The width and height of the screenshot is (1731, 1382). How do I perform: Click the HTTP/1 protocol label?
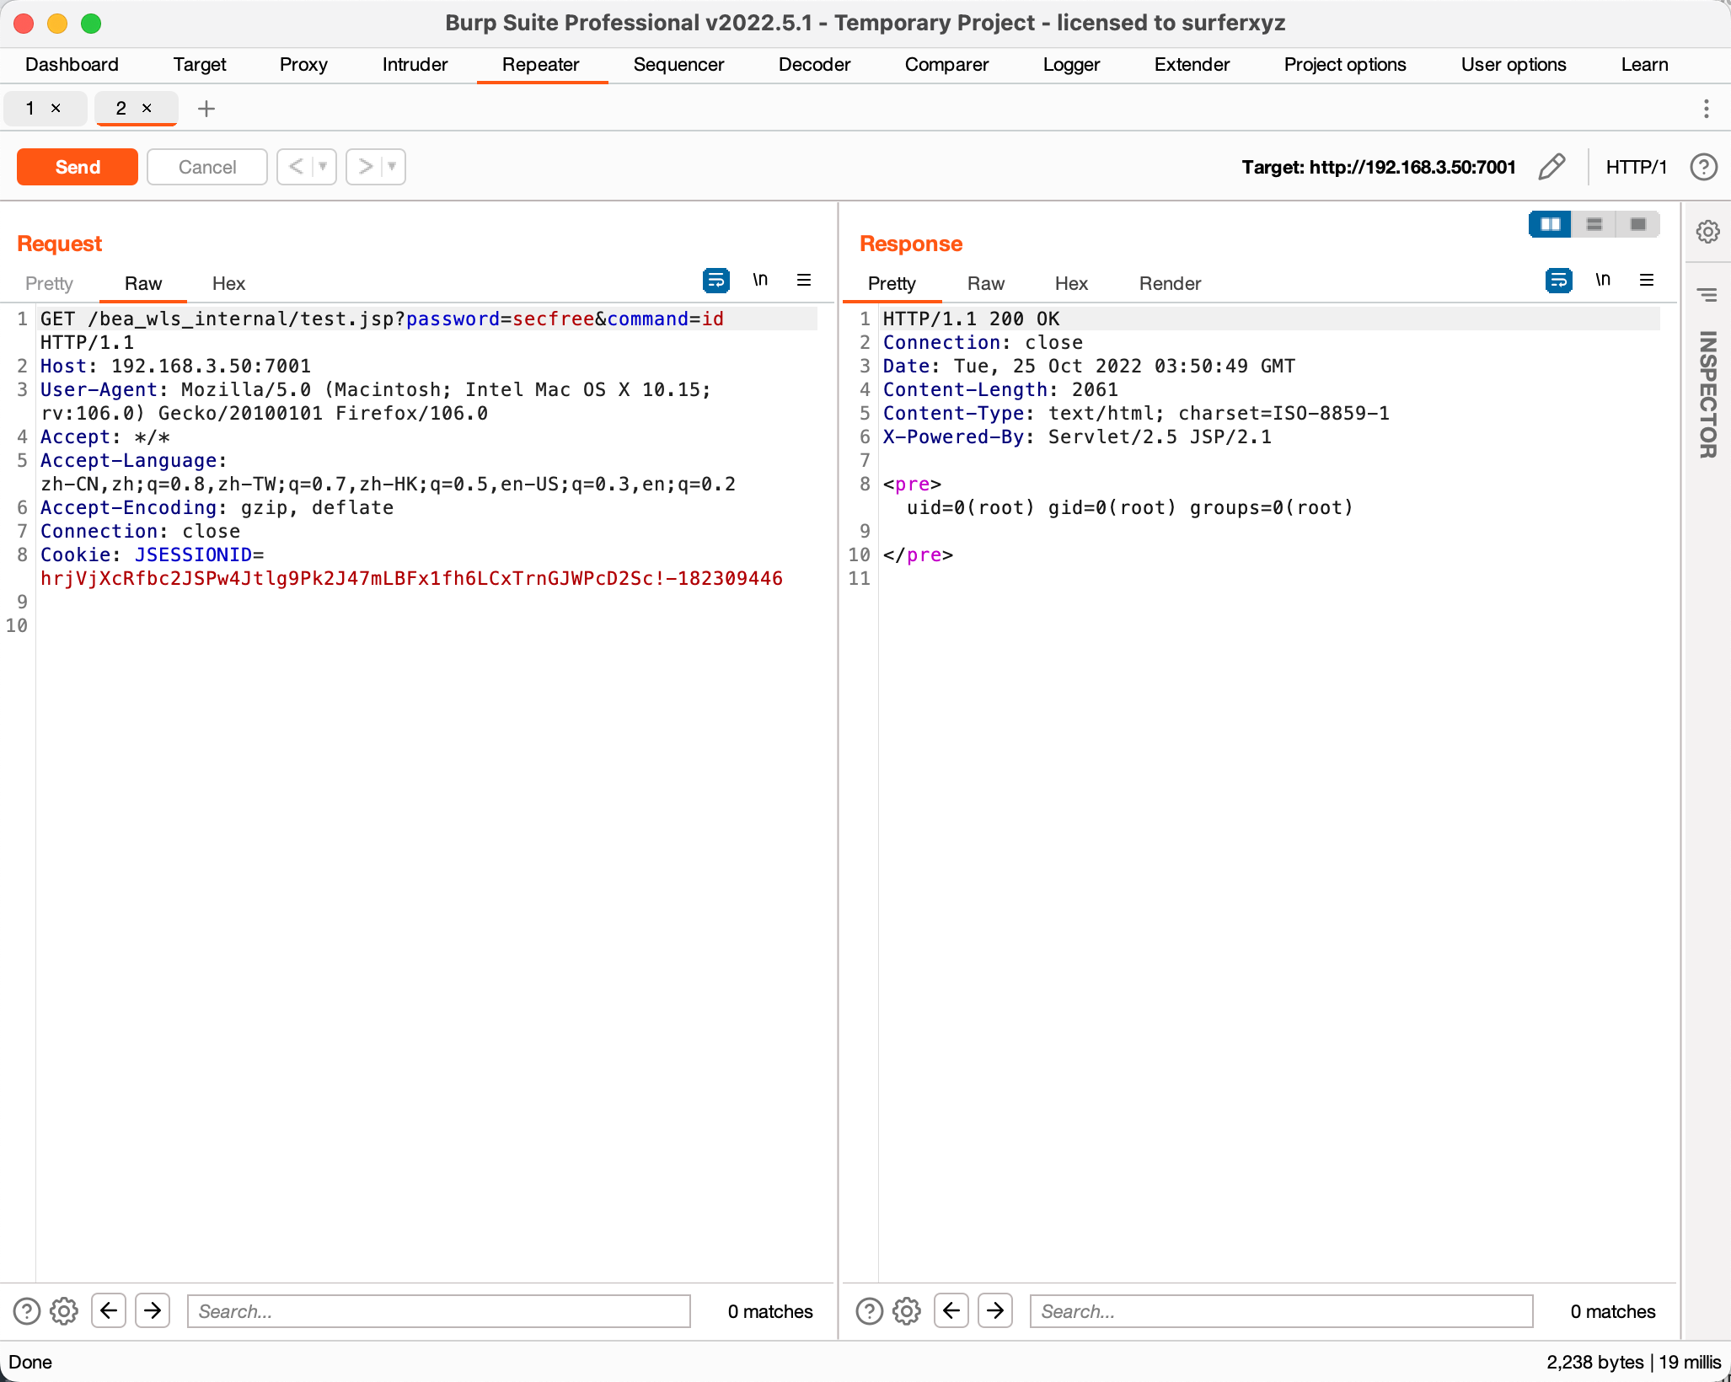(x=1636, y=167)
